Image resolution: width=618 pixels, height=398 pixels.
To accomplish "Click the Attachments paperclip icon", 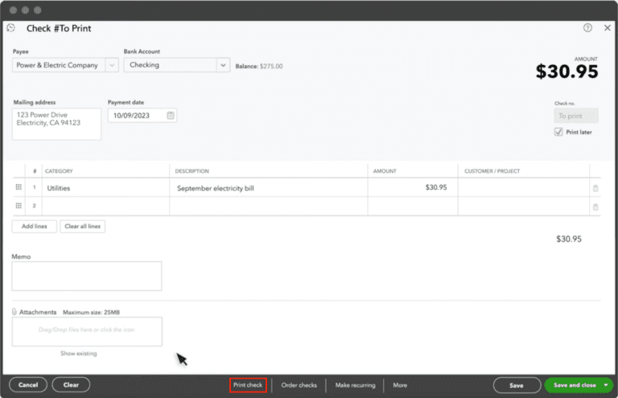I will 14,312.
